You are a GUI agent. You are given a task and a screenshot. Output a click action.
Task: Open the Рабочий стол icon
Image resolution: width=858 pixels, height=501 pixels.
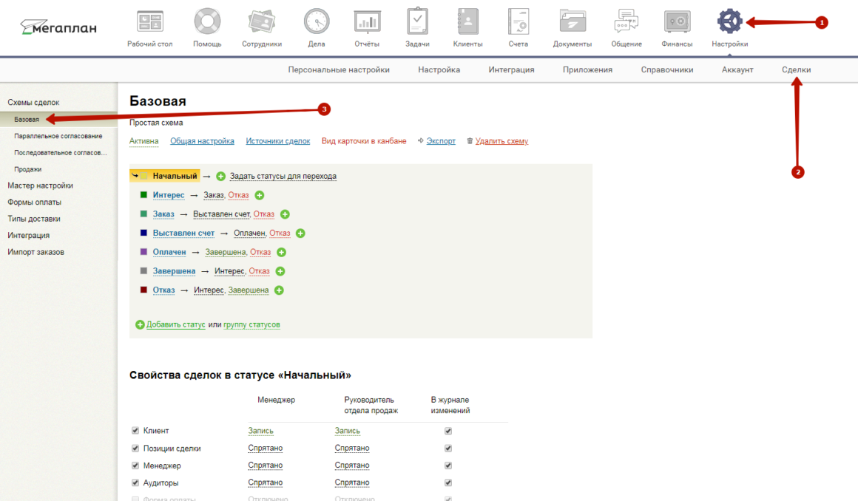(x=150, y=22)
